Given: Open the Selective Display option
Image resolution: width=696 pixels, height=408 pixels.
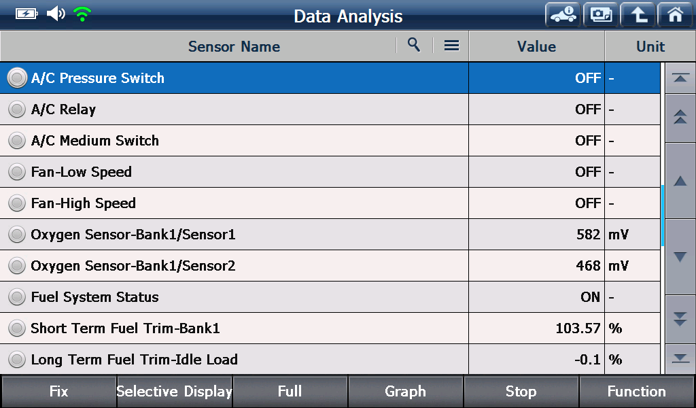Looking at the screenshot, I should point(175,391).
